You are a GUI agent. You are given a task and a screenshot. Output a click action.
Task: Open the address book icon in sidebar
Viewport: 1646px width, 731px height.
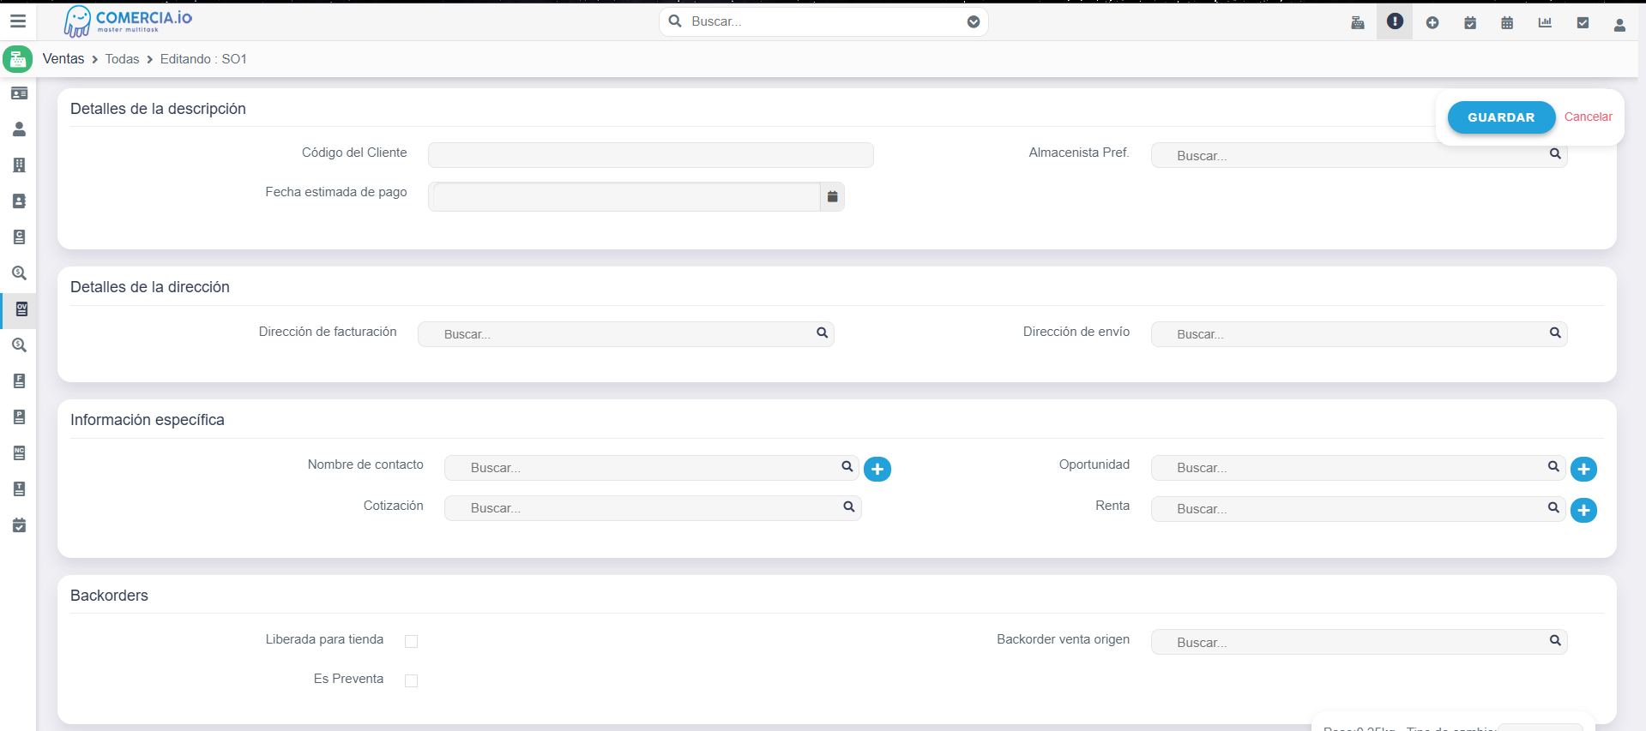point(19,201)
